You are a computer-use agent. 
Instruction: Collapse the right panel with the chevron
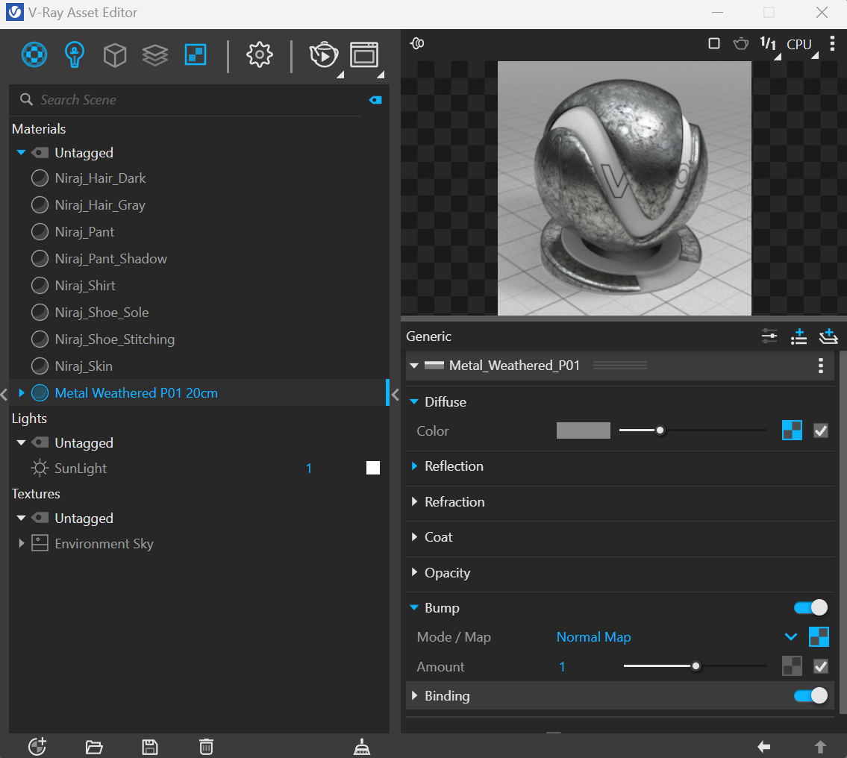point(395,395)
